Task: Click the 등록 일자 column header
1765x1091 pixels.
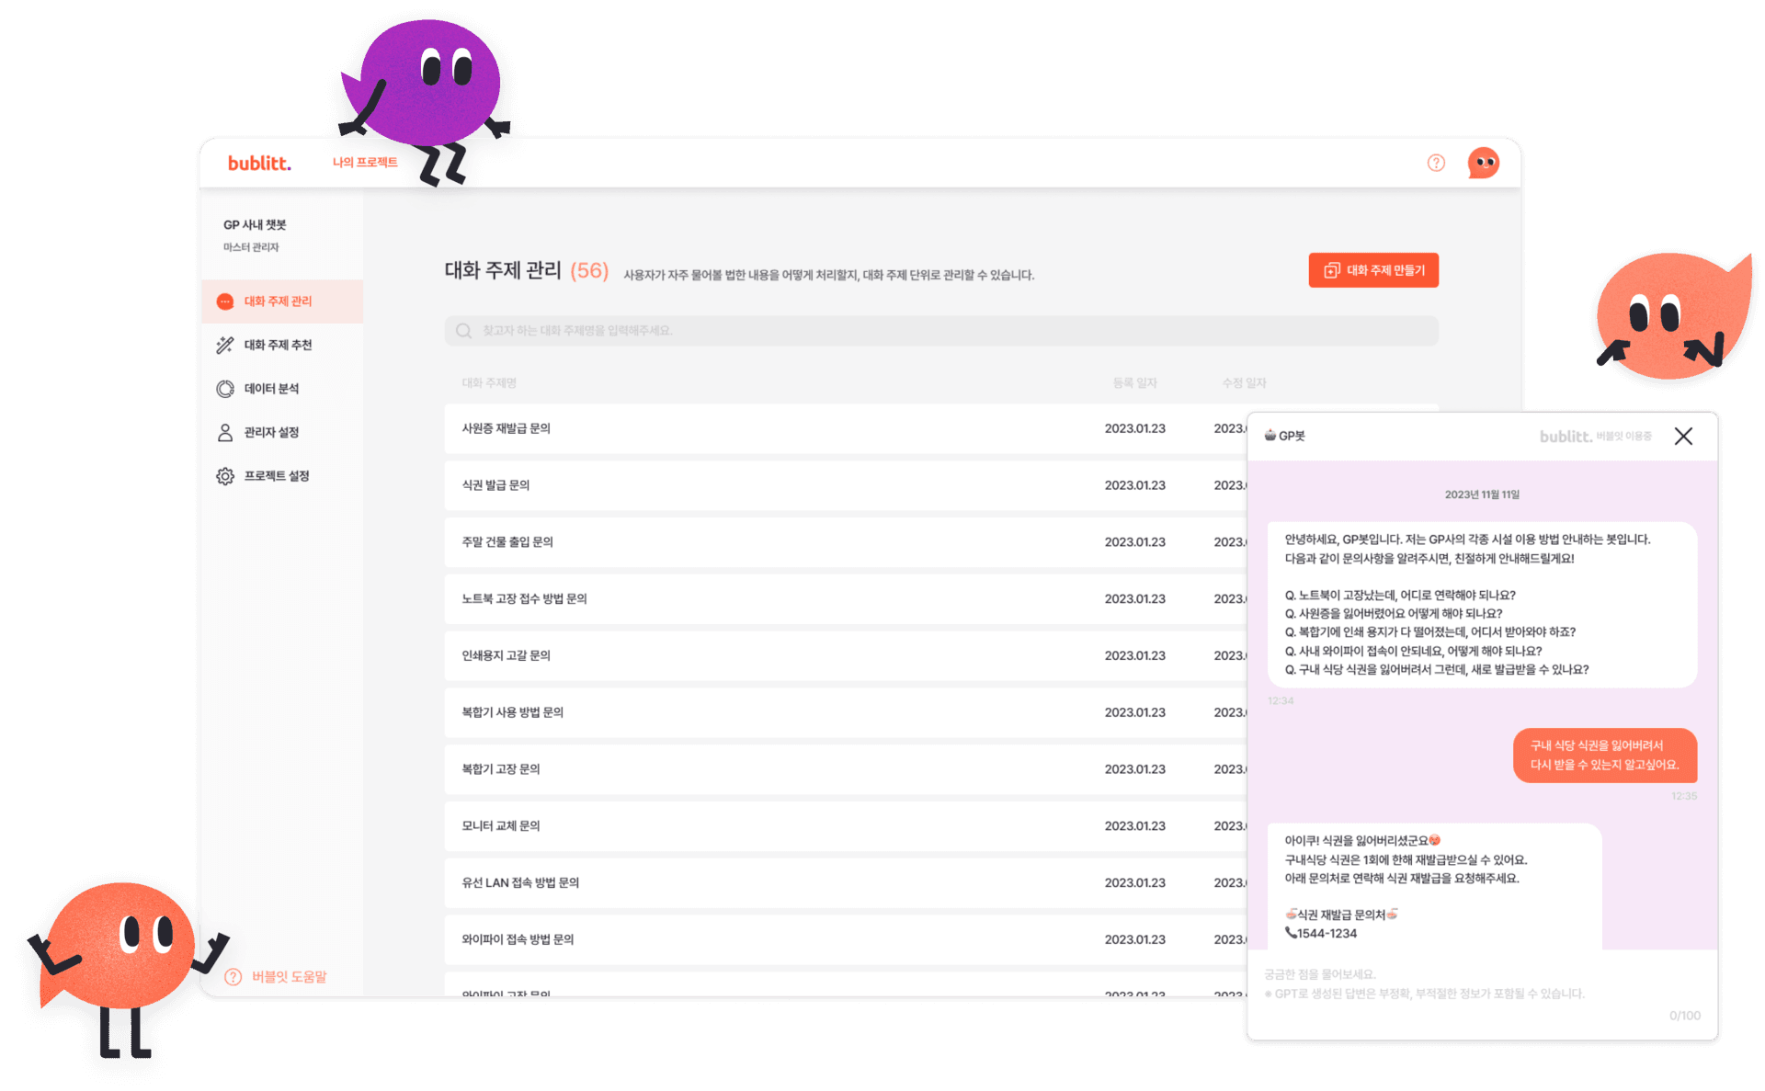Action: pos(1134,382)
